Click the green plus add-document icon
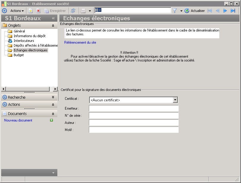The height and width of the screenshot is (183, 241). coord(51,120)
